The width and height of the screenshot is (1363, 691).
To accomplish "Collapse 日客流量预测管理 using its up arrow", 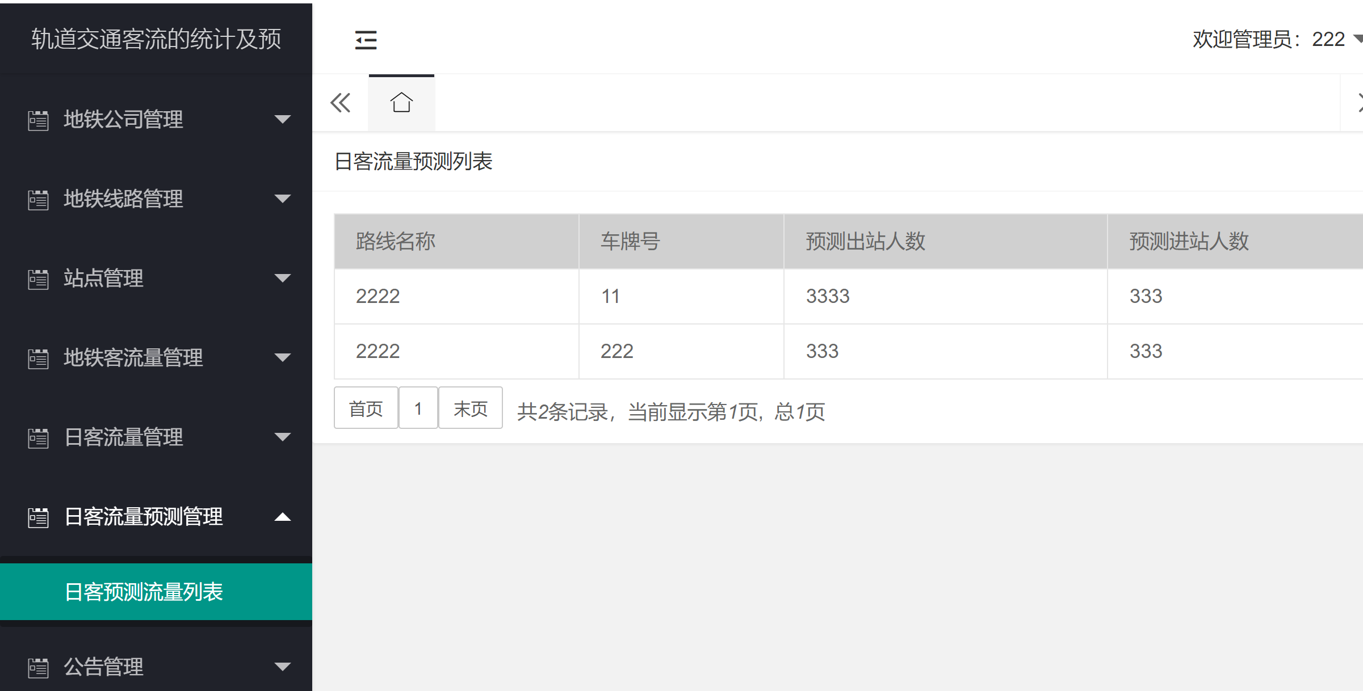I will 282,517.
